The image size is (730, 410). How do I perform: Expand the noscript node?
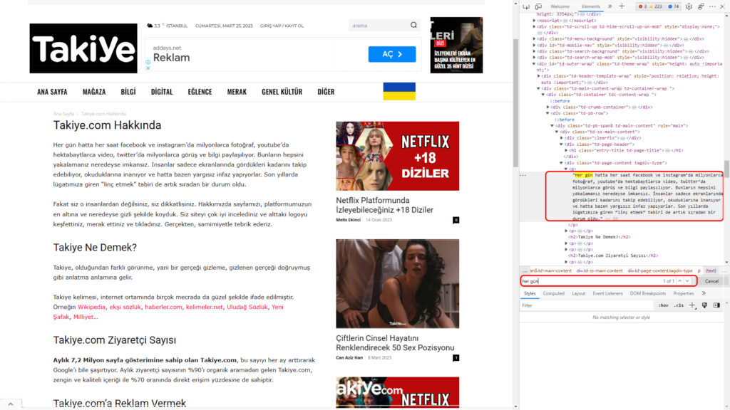click(534, 21)
